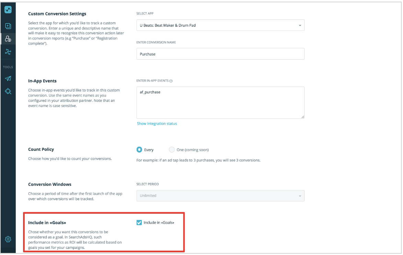Uncheck the Include in «Goals» checkbox
Viewport: 403px width, 255px height.
(x=139, y=222)
